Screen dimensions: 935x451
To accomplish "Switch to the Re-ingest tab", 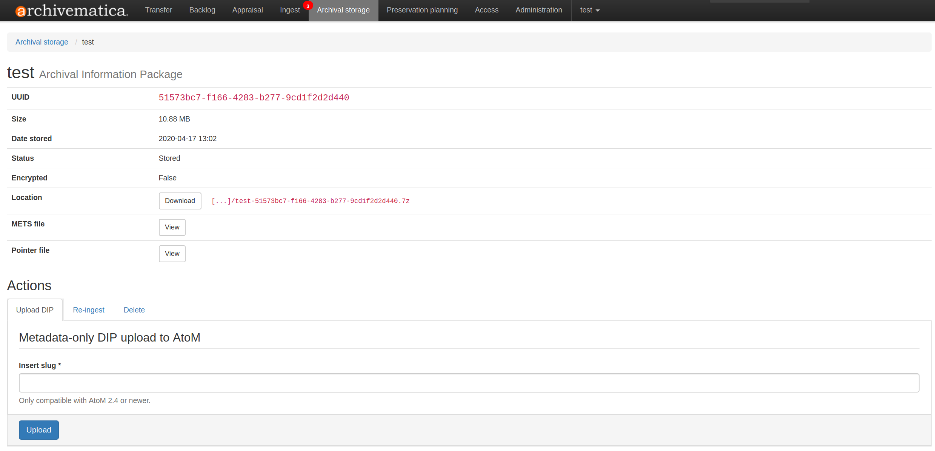I will click(89, 309).
